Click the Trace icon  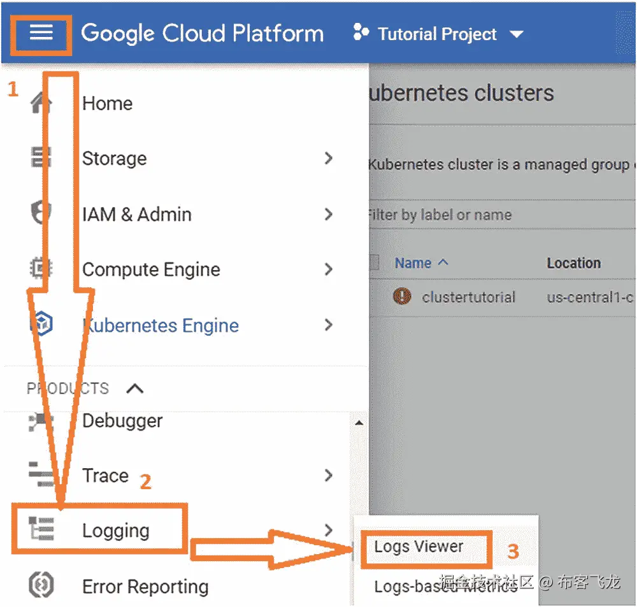tap(41, 474)
